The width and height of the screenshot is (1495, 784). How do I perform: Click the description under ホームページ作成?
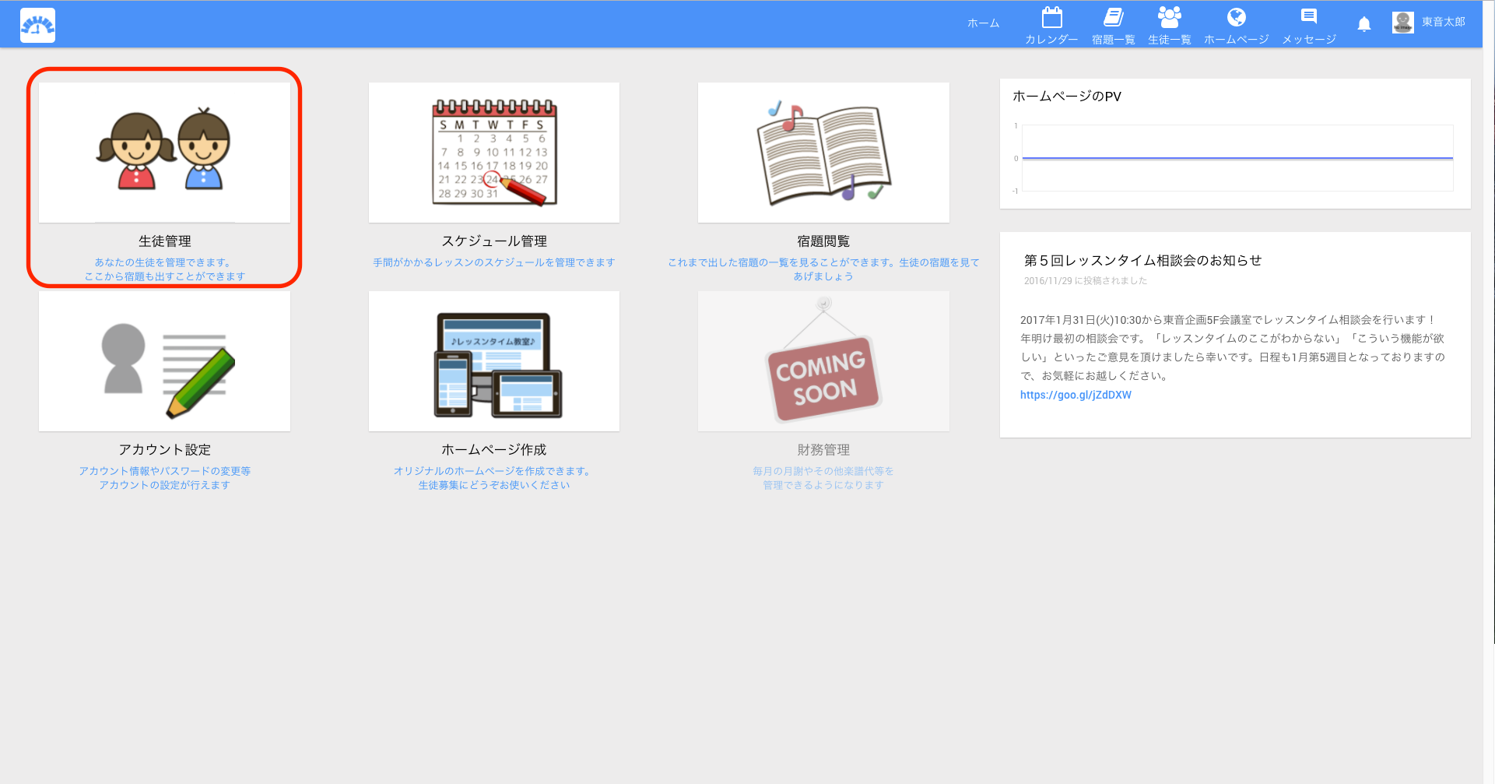click(x=494, y=478)
